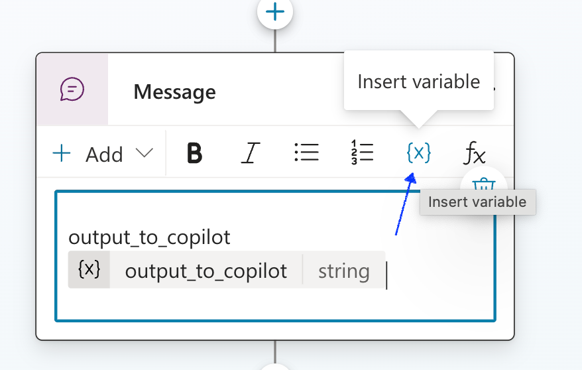The height and width of the screenshot is (370, 582).
Task: Open the Insert variable picker
Action: (418, 153)
